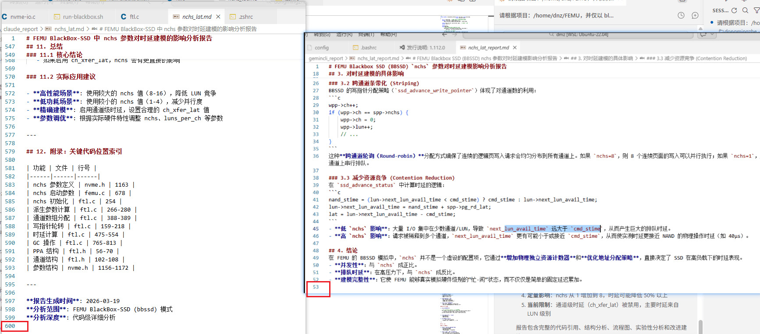This screenshot has height=334, width=760.
Task: Open '### 3.3 减少资源竞争' breadcrumb
Action: [697, 58]
